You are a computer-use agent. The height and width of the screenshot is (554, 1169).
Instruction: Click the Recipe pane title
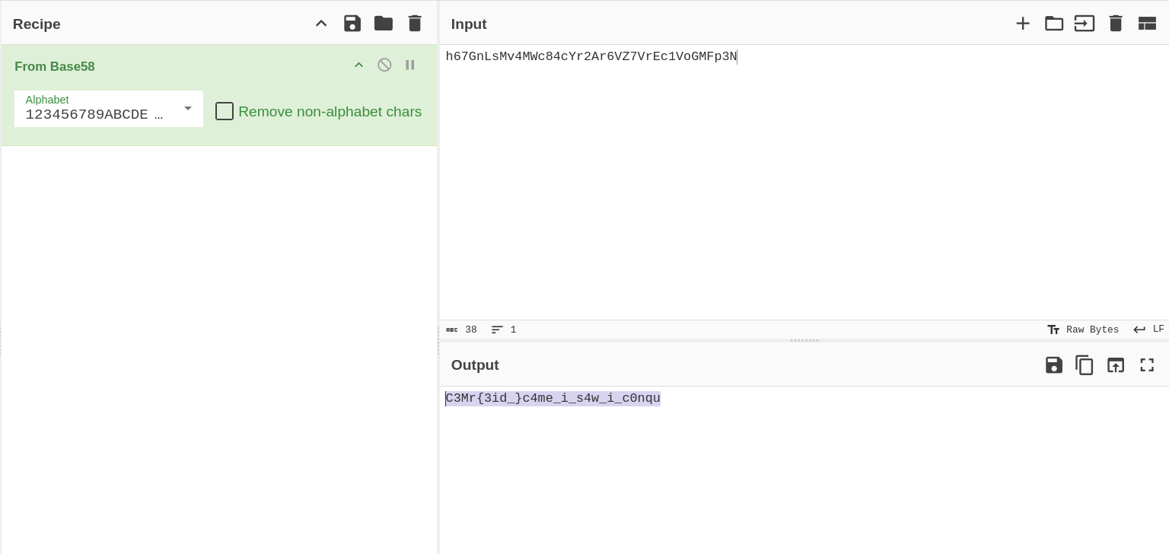pos(37,24)
